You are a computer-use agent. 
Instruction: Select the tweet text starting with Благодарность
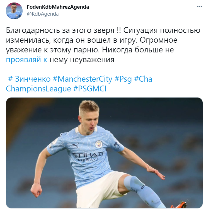[x=103, y=45]
